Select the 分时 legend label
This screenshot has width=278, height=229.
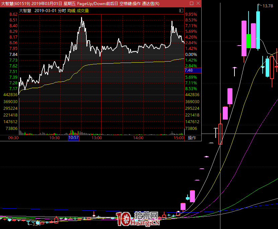click(62, 11)
